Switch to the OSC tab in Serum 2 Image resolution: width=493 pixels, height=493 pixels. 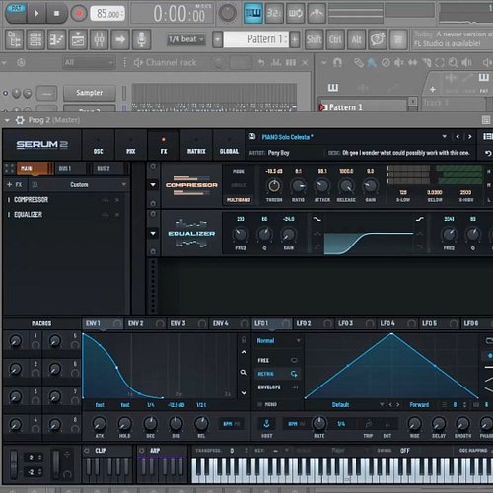tap(98, 146)
